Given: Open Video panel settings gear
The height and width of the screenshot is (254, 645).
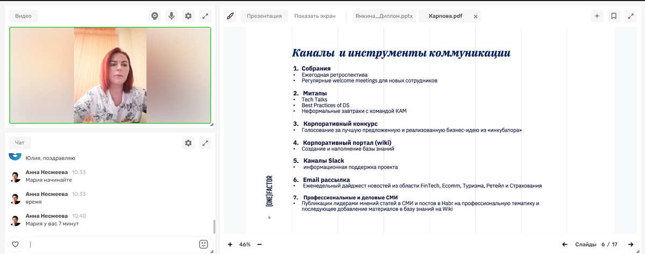Looking at the screenshot, I should click(x=188, y=16).
